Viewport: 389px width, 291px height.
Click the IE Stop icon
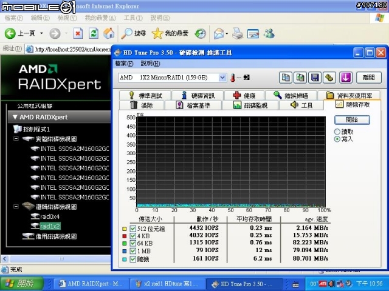[78, 33]
